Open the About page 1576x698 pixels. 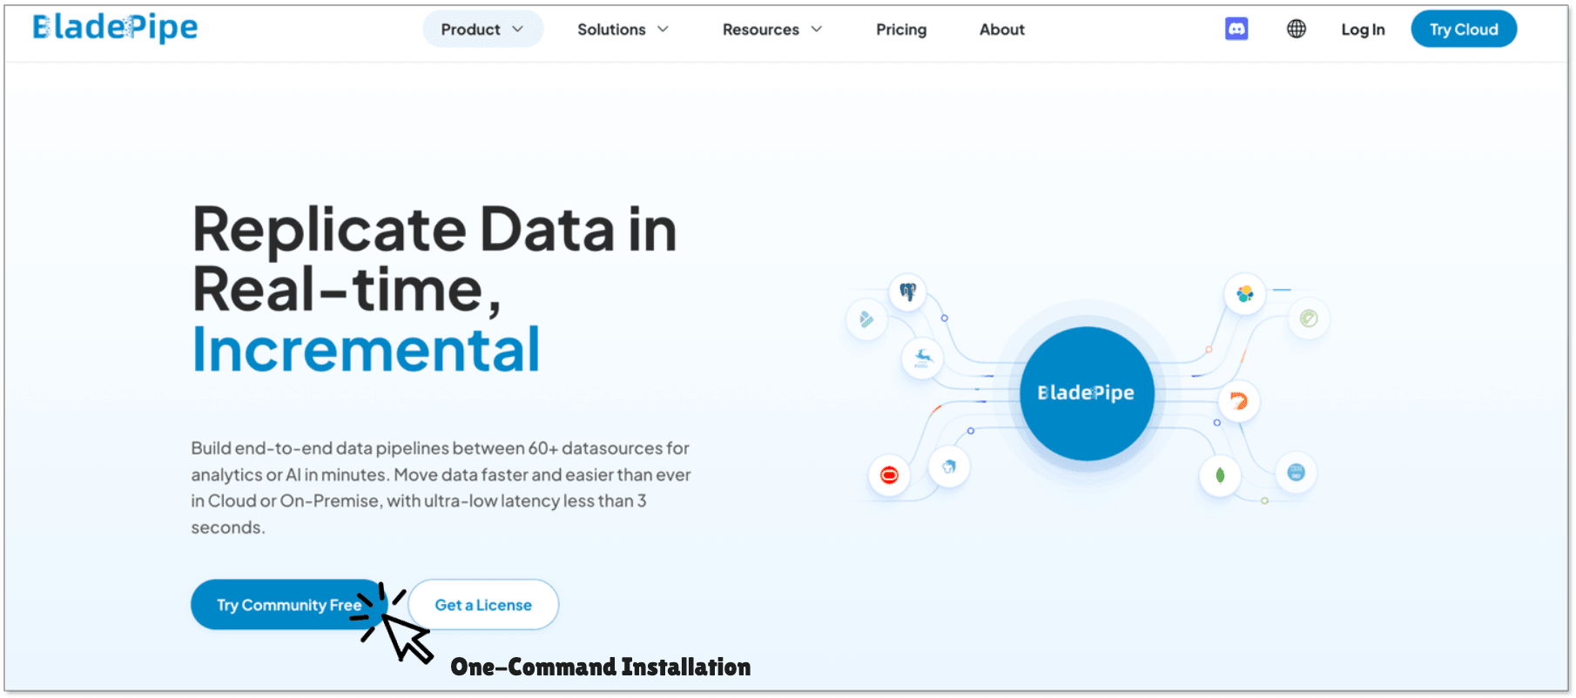coord(1002,30)
